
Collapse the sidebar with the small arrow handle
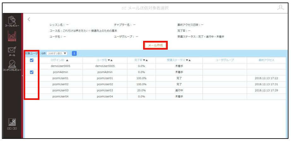coord(22,76)
